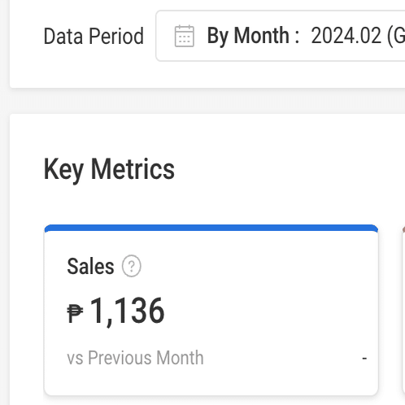Click the blue highlight bar atop Sales card

211,228
